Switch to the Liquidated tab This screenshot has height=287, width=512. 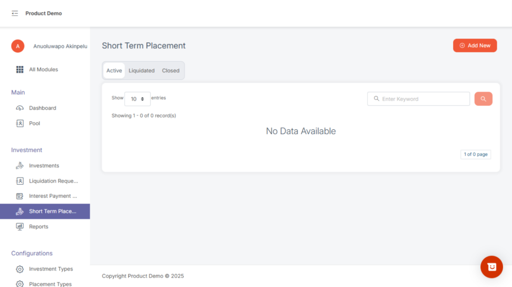[x=141, y=70]
